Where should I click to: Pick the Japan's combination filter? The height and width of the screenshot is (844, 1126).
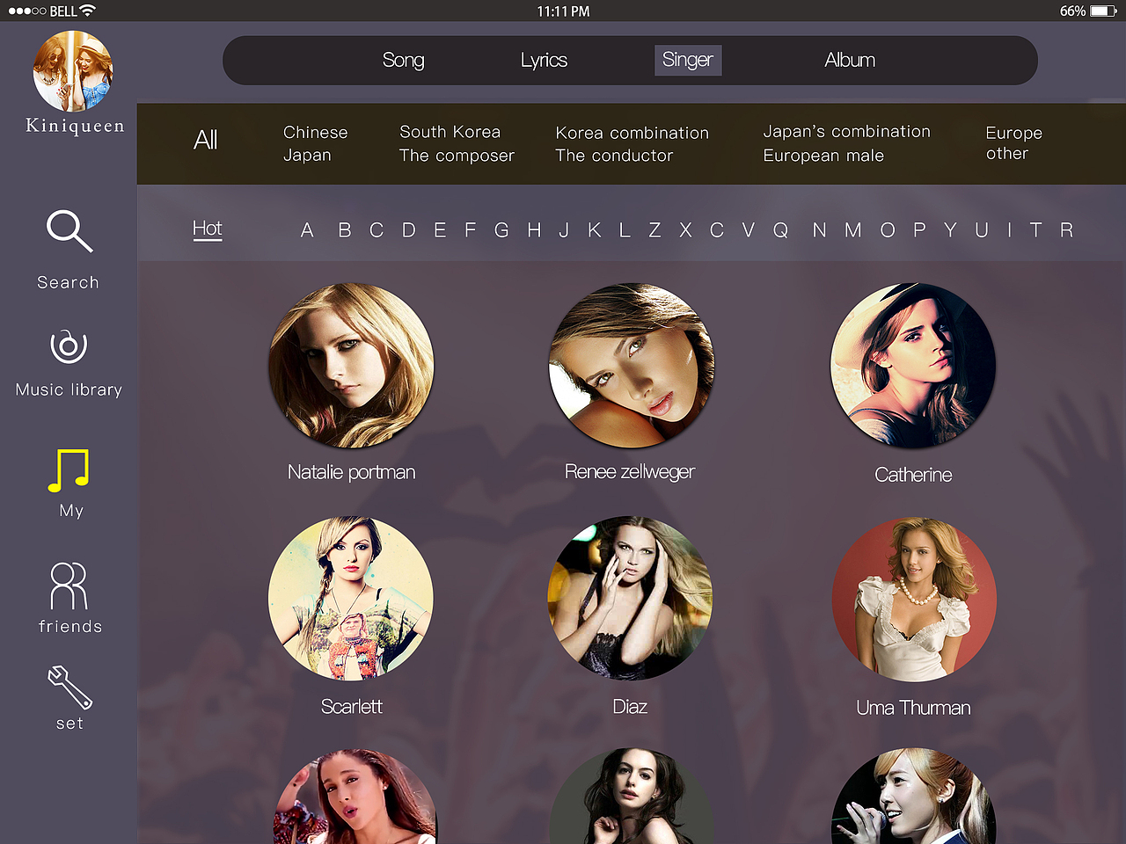(846, 131)
